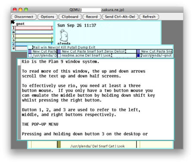Click the dark blue modified box of /usr/glenda/-gnot
This screenshot has height=164, width=194.
point(138,56)
